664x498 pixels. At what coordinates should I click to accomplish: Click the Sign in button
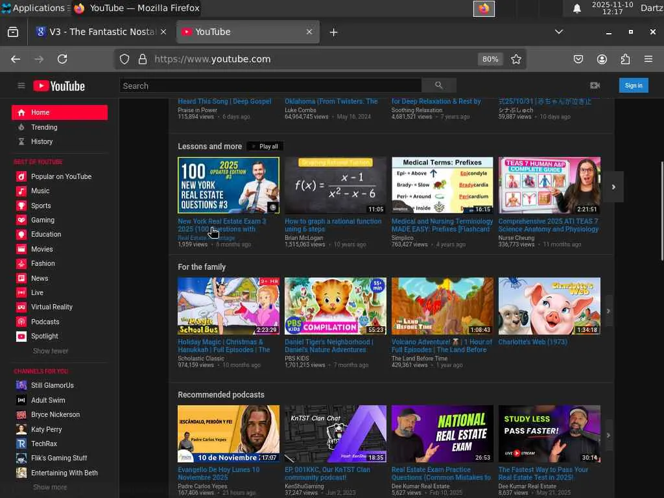pos(634,86)
